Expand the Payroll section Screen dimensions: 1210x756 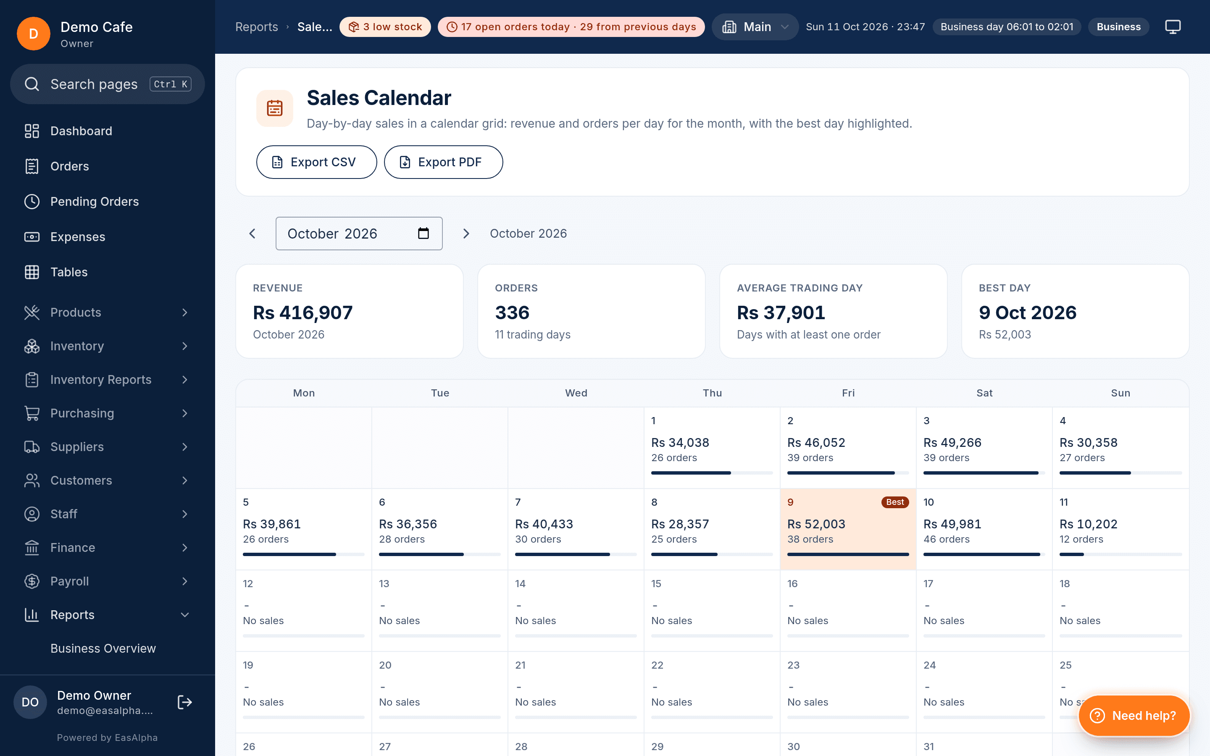pos(108,581)
